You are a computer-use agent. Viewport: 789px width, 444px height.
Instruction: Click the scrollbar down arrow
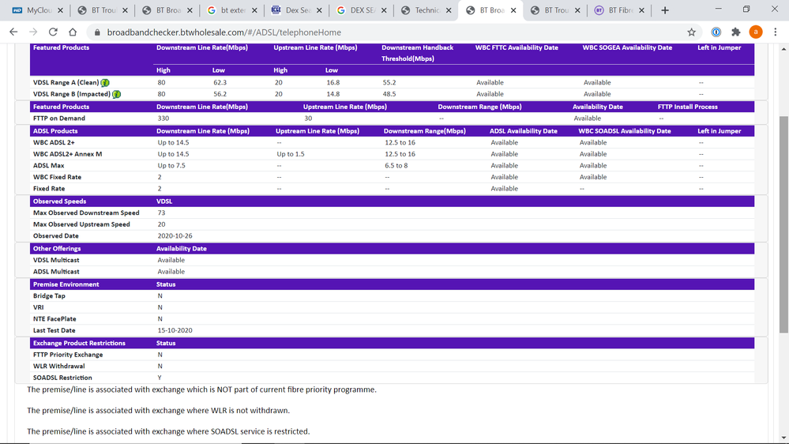[783, 438]
